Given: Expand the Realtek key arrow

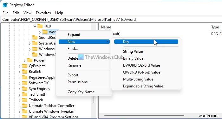Looking at the screenshot, I should pyautogui.click(x=19, y=72).
